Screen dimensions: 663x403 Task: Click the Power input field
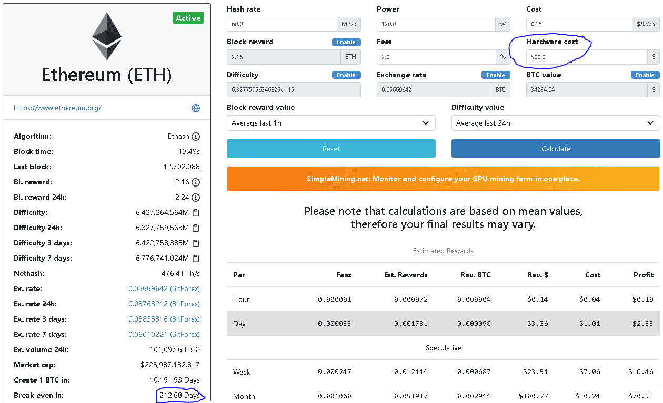[x=436, y=24]
